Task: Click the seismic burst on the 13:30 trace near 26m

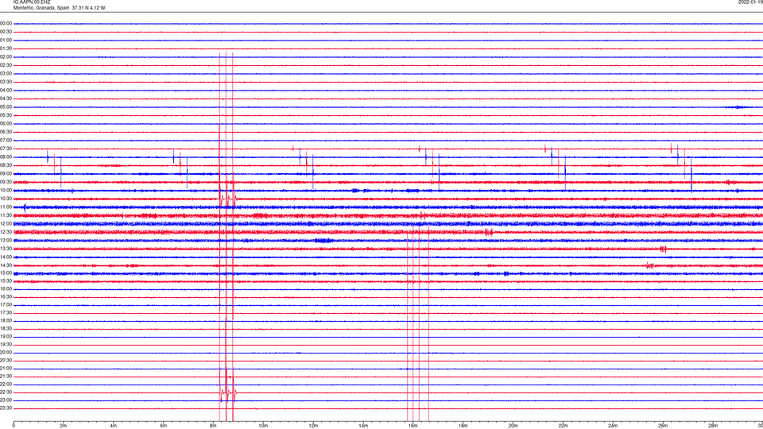Action: [x=664, y=249]
